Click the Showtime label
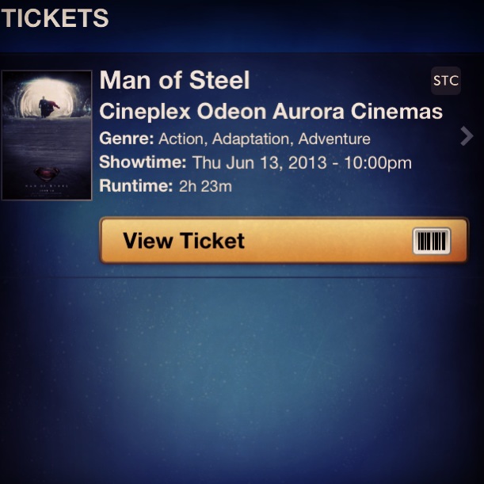This screenshot has height=484, width=484. click(x=143, y=162)
